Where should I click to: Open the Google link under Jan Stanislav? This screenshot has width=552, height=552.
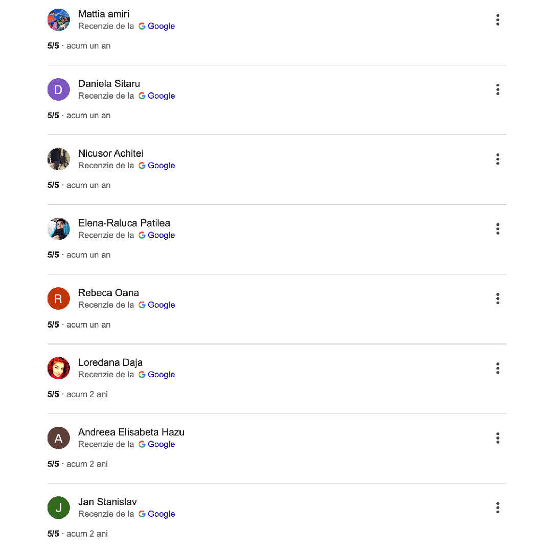tap(157, 514)
